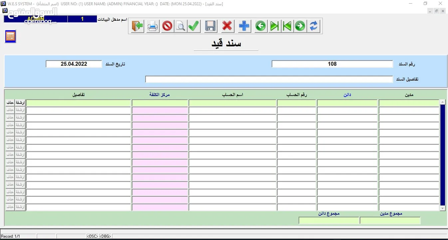Viewport: 448px width, 240px height.
Task: Click the <OSC> status bar indicator
Action: [93, 236]
